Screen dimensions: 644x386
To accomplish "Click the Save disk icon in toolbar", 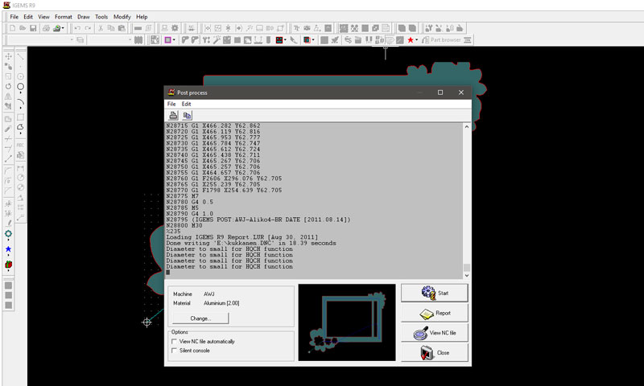I will click(x=33, y=28).
